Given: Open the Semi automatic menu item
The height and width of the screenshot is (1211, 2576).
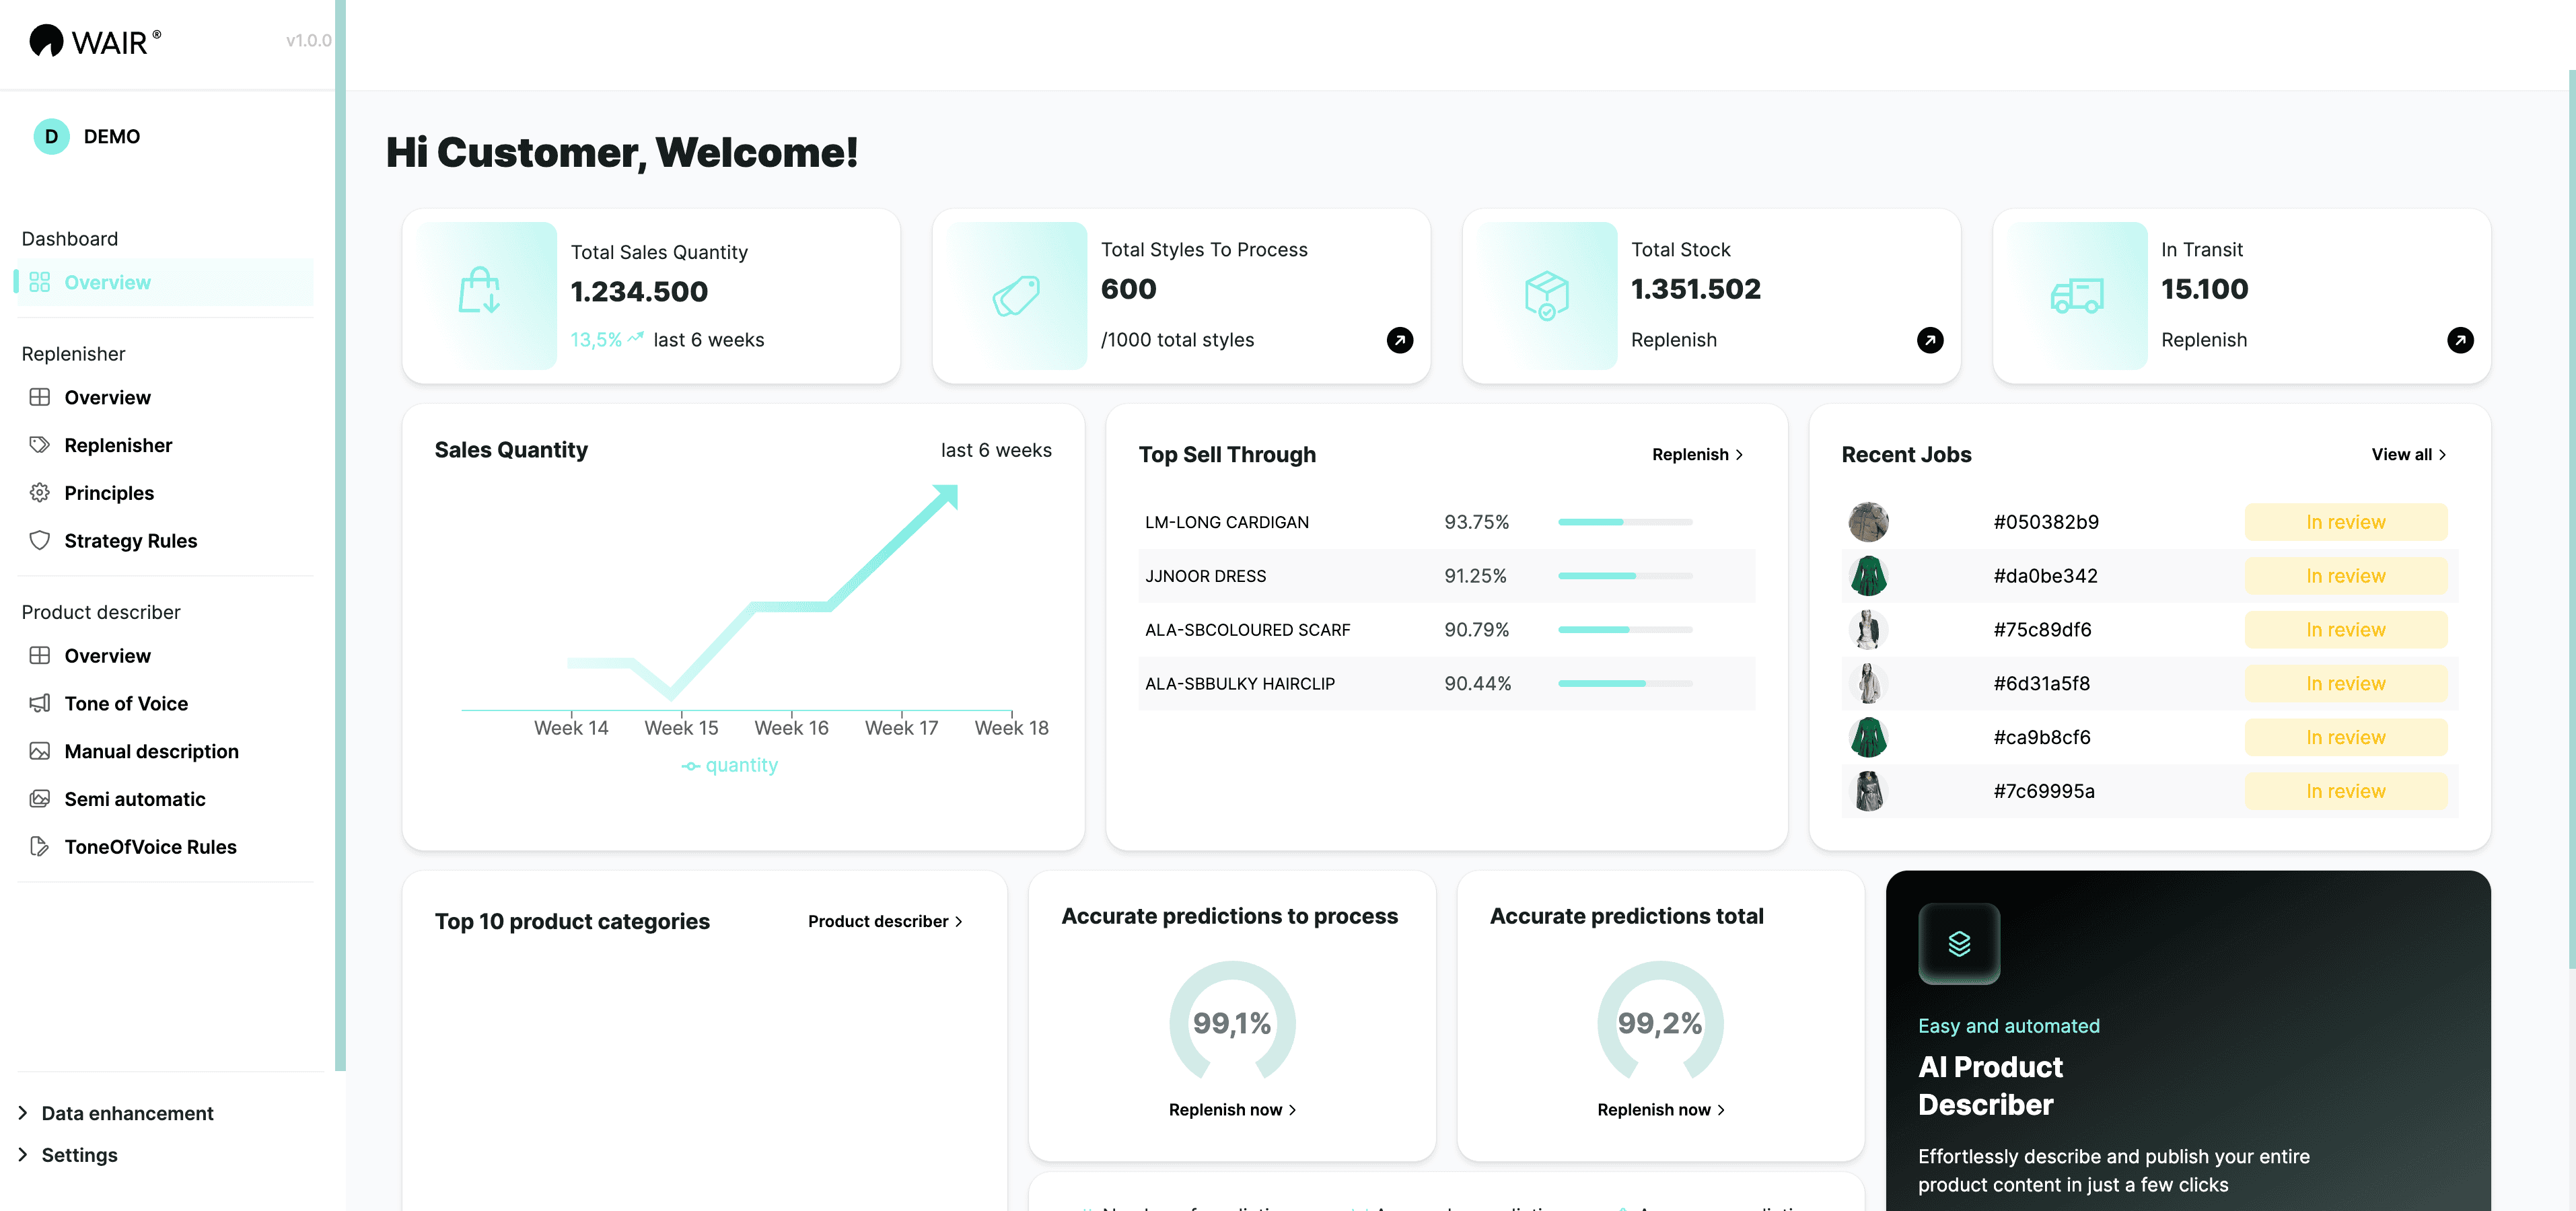Looking at the screenshot, I should (134, 798).
